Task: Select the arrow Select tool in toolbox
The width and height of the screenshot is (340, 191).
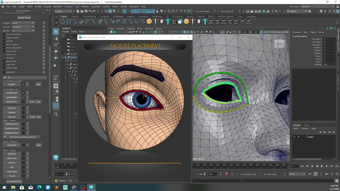Action: click(56, 32)
